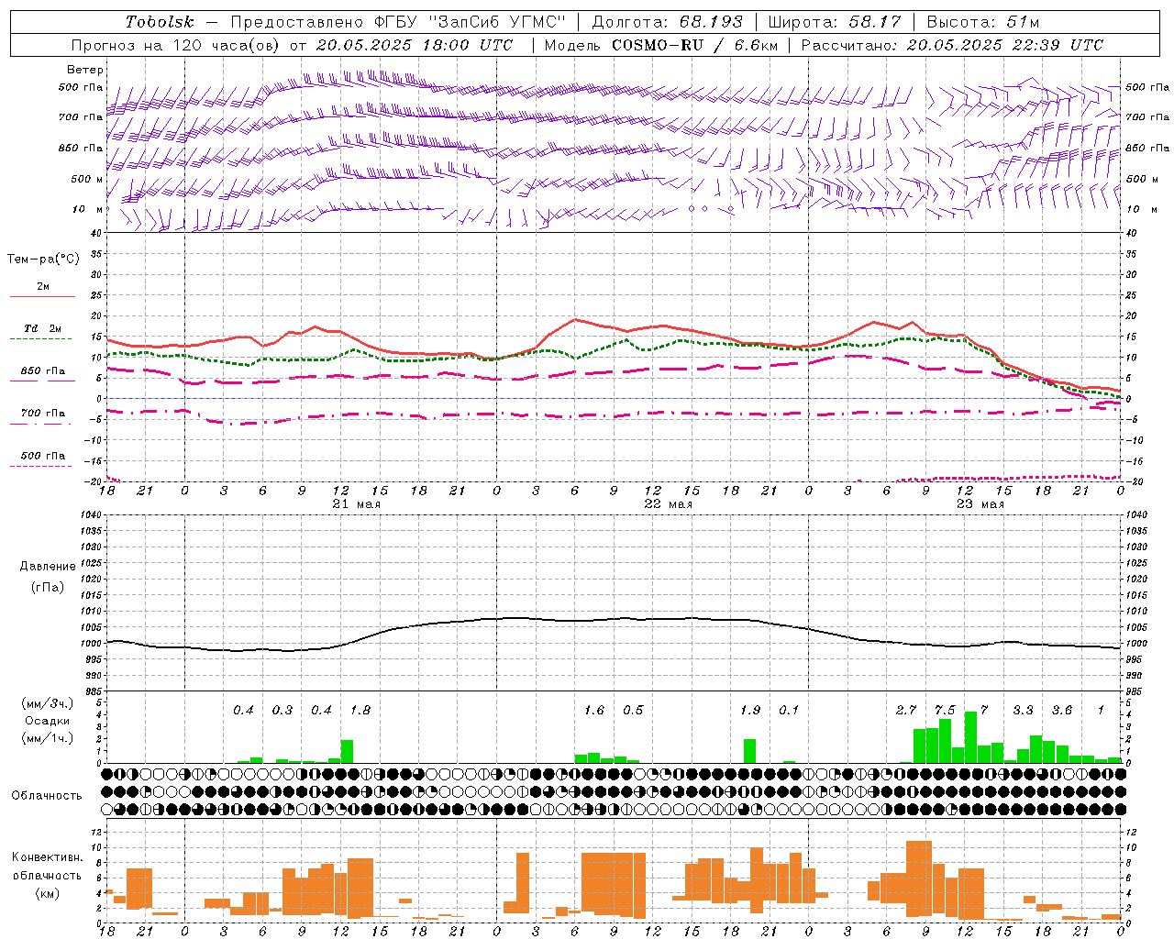Click the precipitation total 3.3
Viewport: 1174px width, 939px height.
(x=1023, y=711)
